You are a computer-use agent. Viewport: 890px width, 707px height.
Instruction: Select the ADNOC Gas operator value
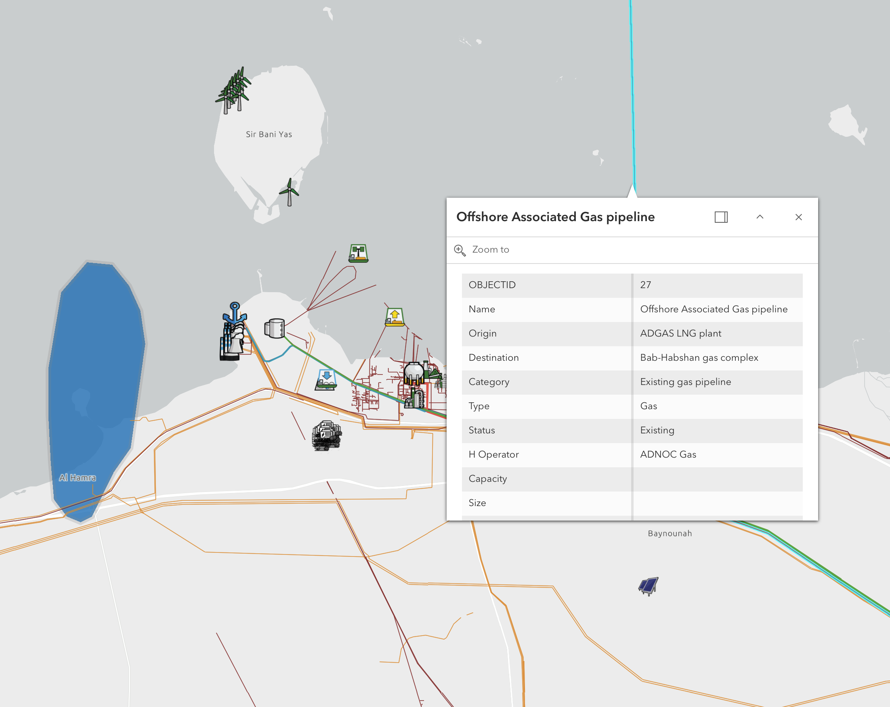coord(668,454)
